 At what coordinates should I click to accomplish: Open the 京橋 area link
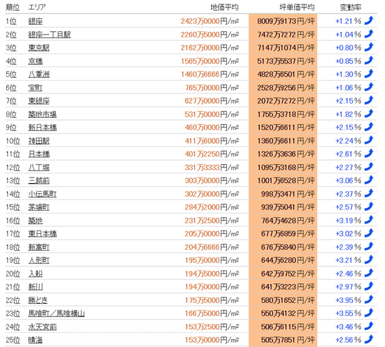(x=35, y=61)
